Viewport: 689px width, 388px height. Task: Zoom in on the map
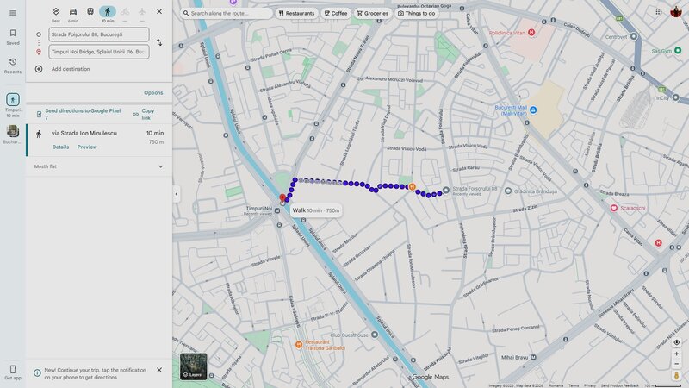[x=676, y=354]
